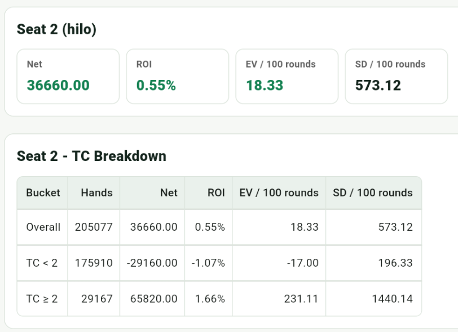Viewport: 458px width, 332px height.
Task: Click the Seat 2 (hilo) heading
Action: point(56,29)
